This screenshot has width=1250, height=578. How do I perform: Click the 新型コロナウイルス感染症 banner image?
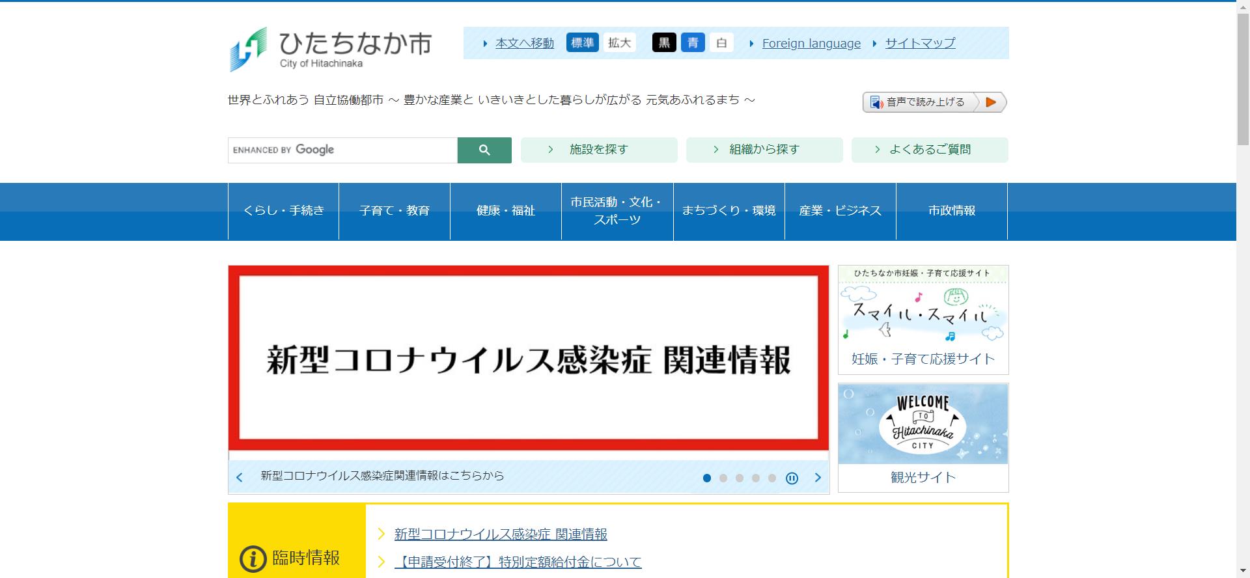(x=529, y=358)
